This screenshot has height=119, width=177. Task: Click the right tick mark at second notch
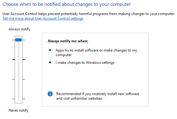[24, 60]
